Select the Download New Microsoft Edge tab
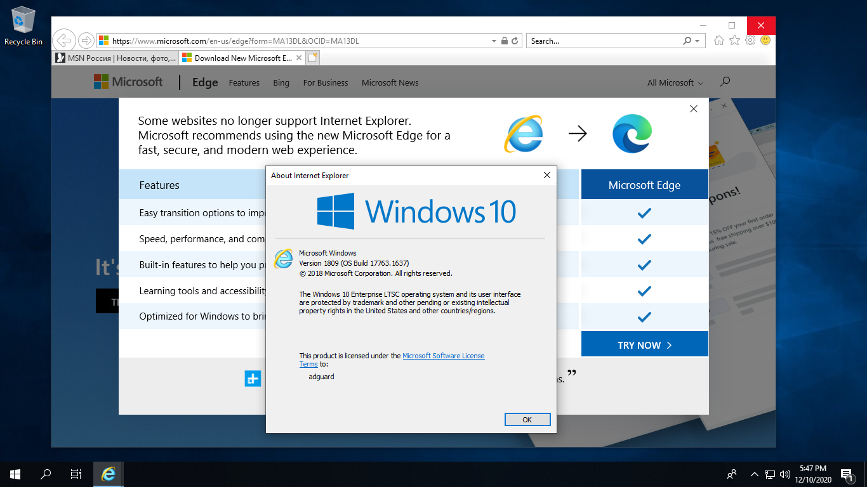867x487 pixels. 242,58
